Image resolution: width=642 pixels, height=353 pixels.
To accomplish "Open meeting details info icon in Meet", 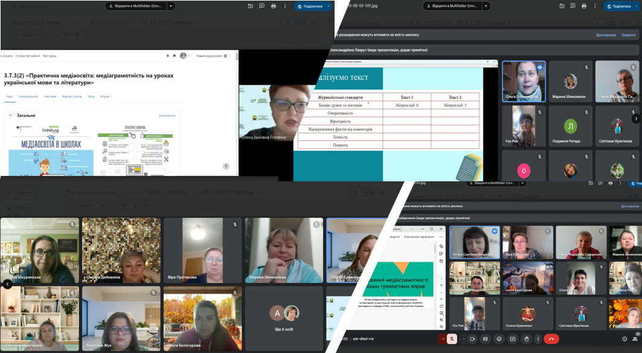I will [624, 338].
